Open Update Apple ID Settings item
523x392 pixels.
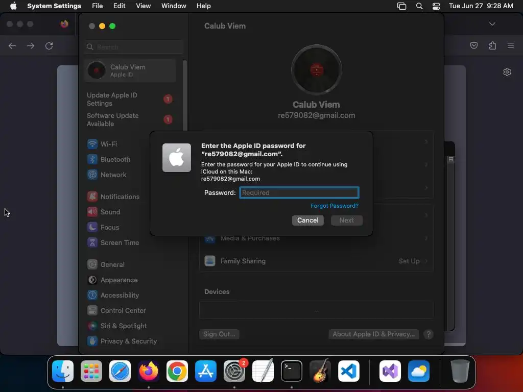point(130,99)
